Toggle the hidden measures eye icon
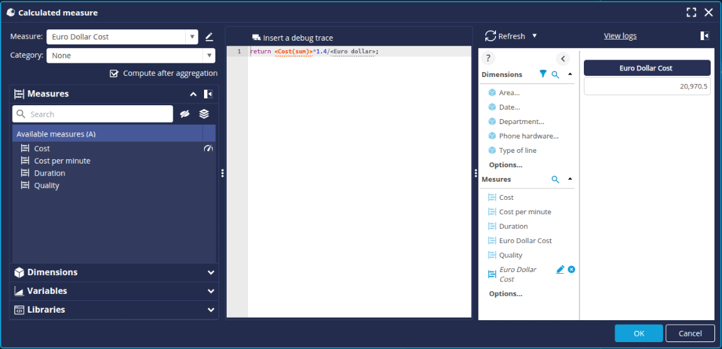Viewport: 722px width, 349px height. (185, 114)
